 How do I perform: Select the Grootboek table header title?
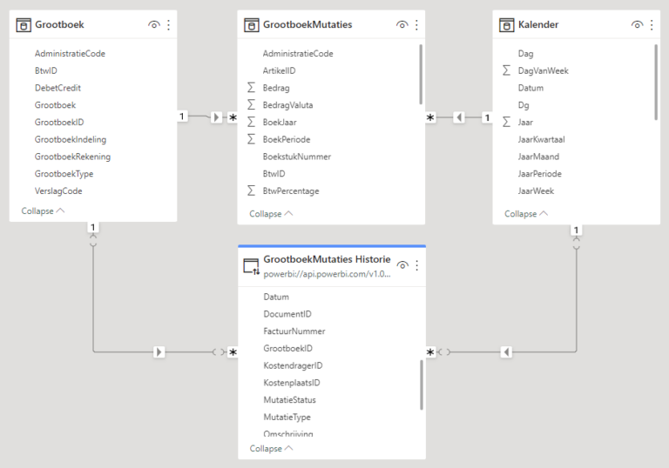pos(59,24)
